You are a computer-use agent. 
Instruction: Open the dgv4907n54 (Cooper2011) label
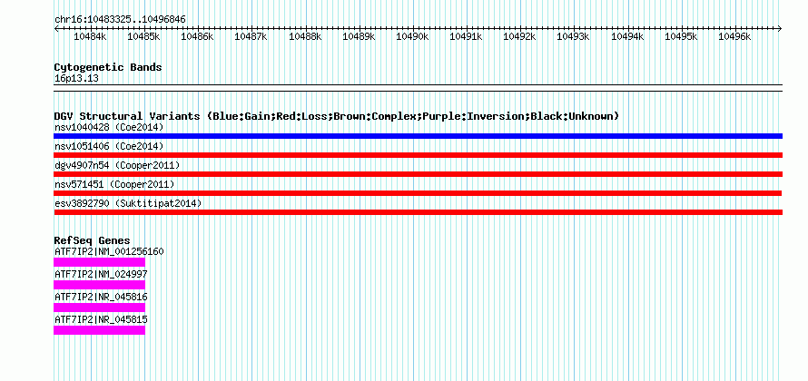pyautogui.click(x=117, y=165)
